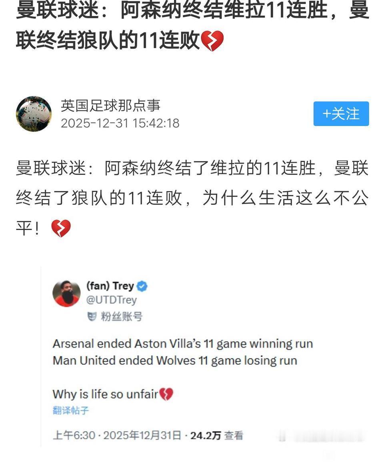Viewport: 384px width, 466px height.
Task: Click the 24.2万 查看 view count
Action: [217, 435]
